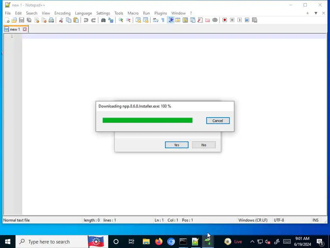Click Yes in the update dialog
Image resolution: width=330 pixels, height=248 pixels.
[177, 145]
